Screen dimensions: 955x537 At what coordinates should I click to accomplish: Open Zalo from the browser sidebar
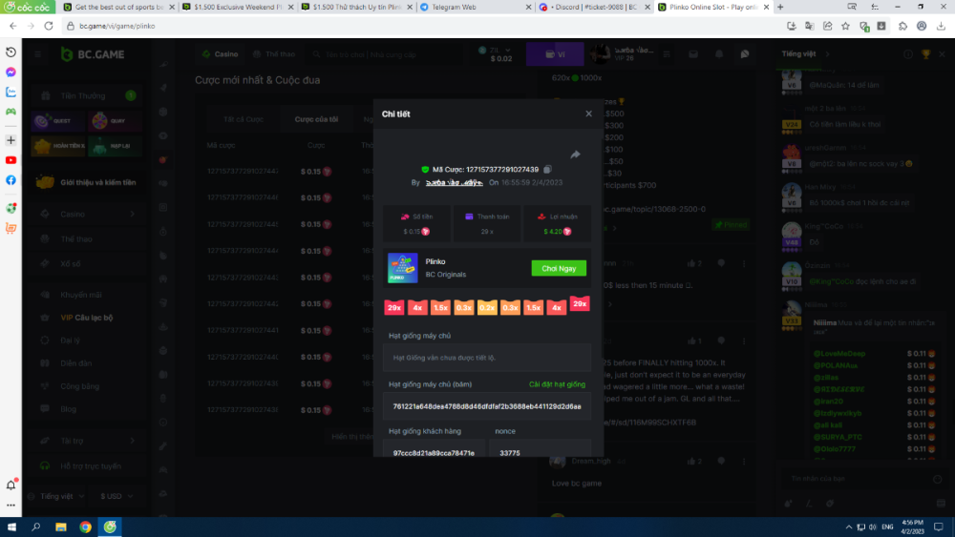[11, 93]
